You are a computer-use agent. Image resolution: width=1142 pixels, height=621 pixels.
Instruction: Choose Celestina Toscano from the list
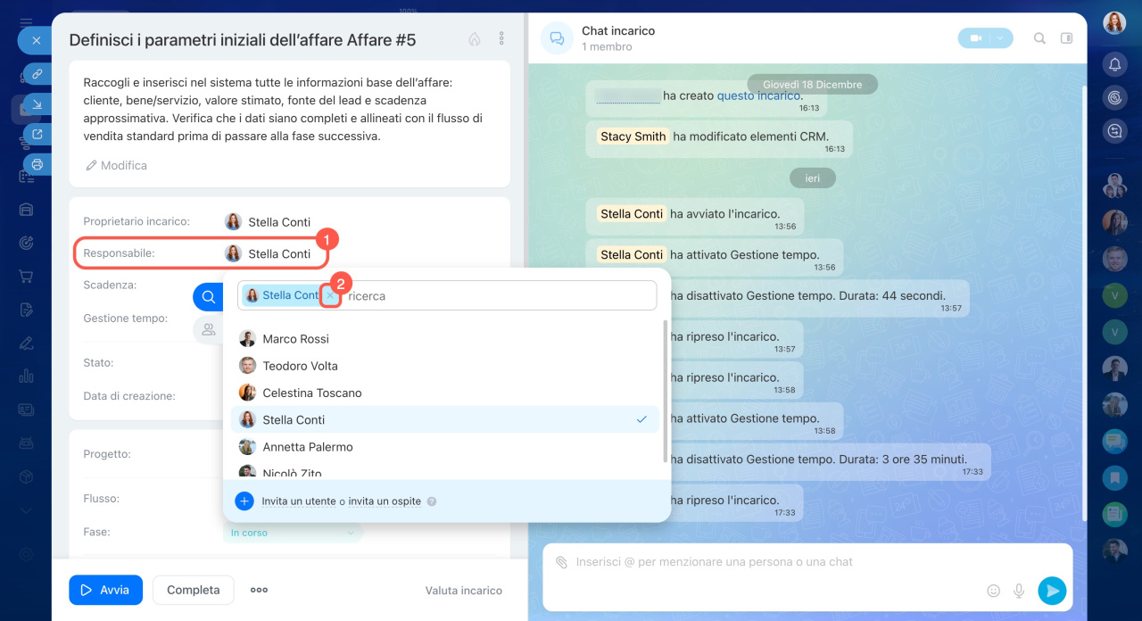[x=311, y=393]
